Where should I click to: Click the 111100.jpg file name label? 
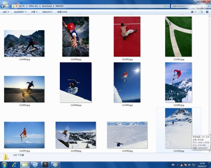pyautogui.click(x=179, y=151)
